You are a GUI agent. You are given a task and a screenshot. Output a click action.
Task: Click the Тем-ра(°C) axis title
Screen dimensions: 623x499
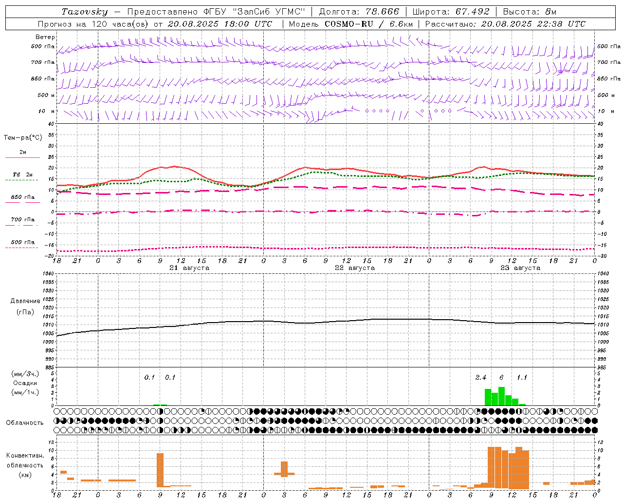[x=23, y=138]
